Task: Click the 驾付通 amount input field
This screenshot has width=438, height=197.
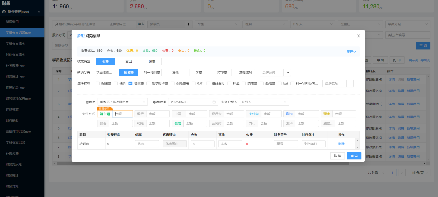Action: point(123,114)
